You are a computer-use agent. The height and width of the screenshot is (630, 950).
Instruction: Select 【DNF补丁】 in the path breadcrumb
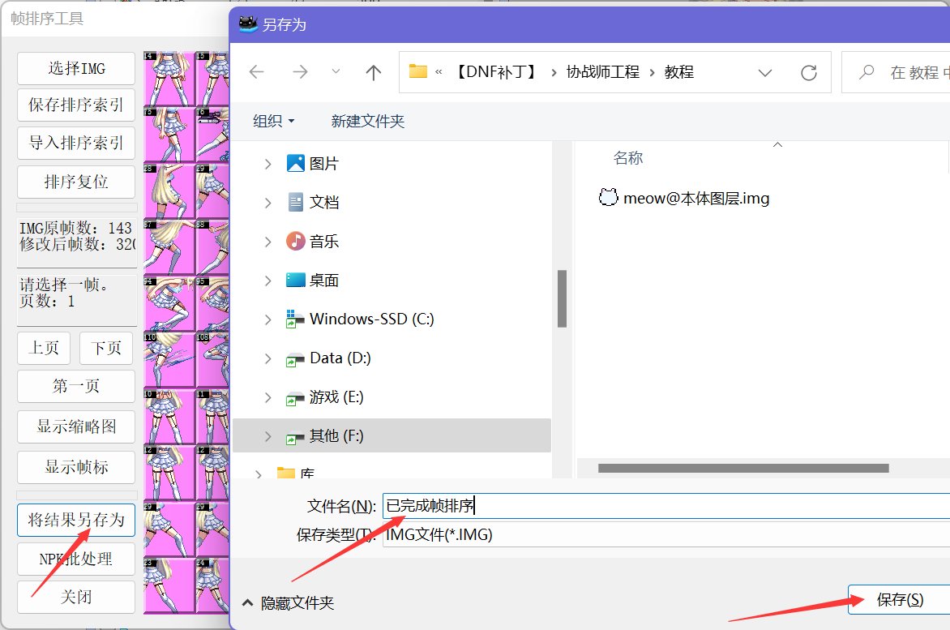[496, 72]
